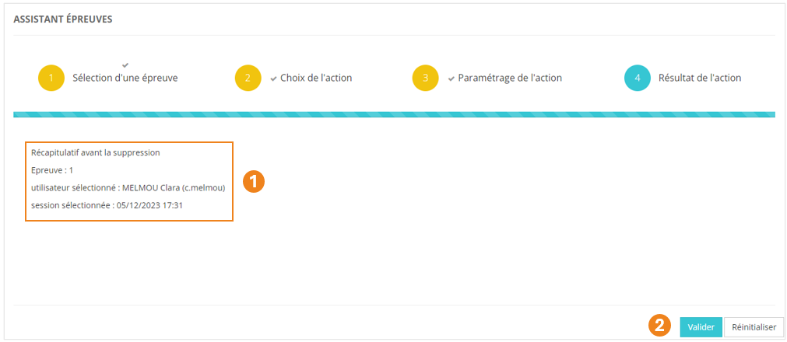Click the yellow step 2 circle
This screenshot has width=787, height=342.
coord(248,79)
